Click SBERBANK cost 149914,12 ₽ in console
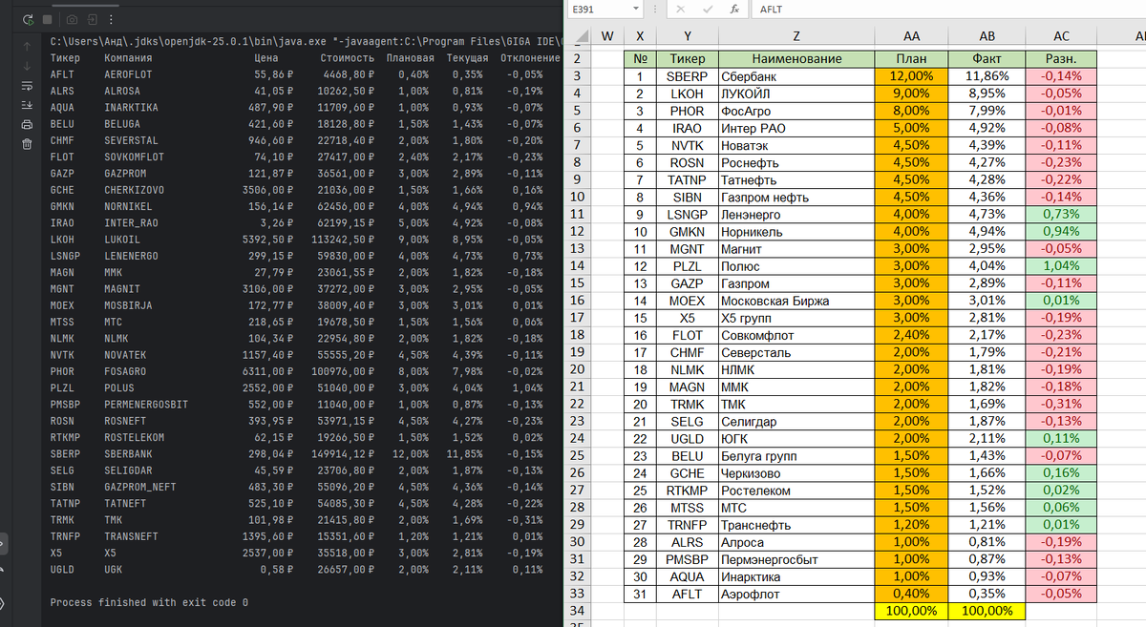The image size is (1146, 627). [342, 453]
